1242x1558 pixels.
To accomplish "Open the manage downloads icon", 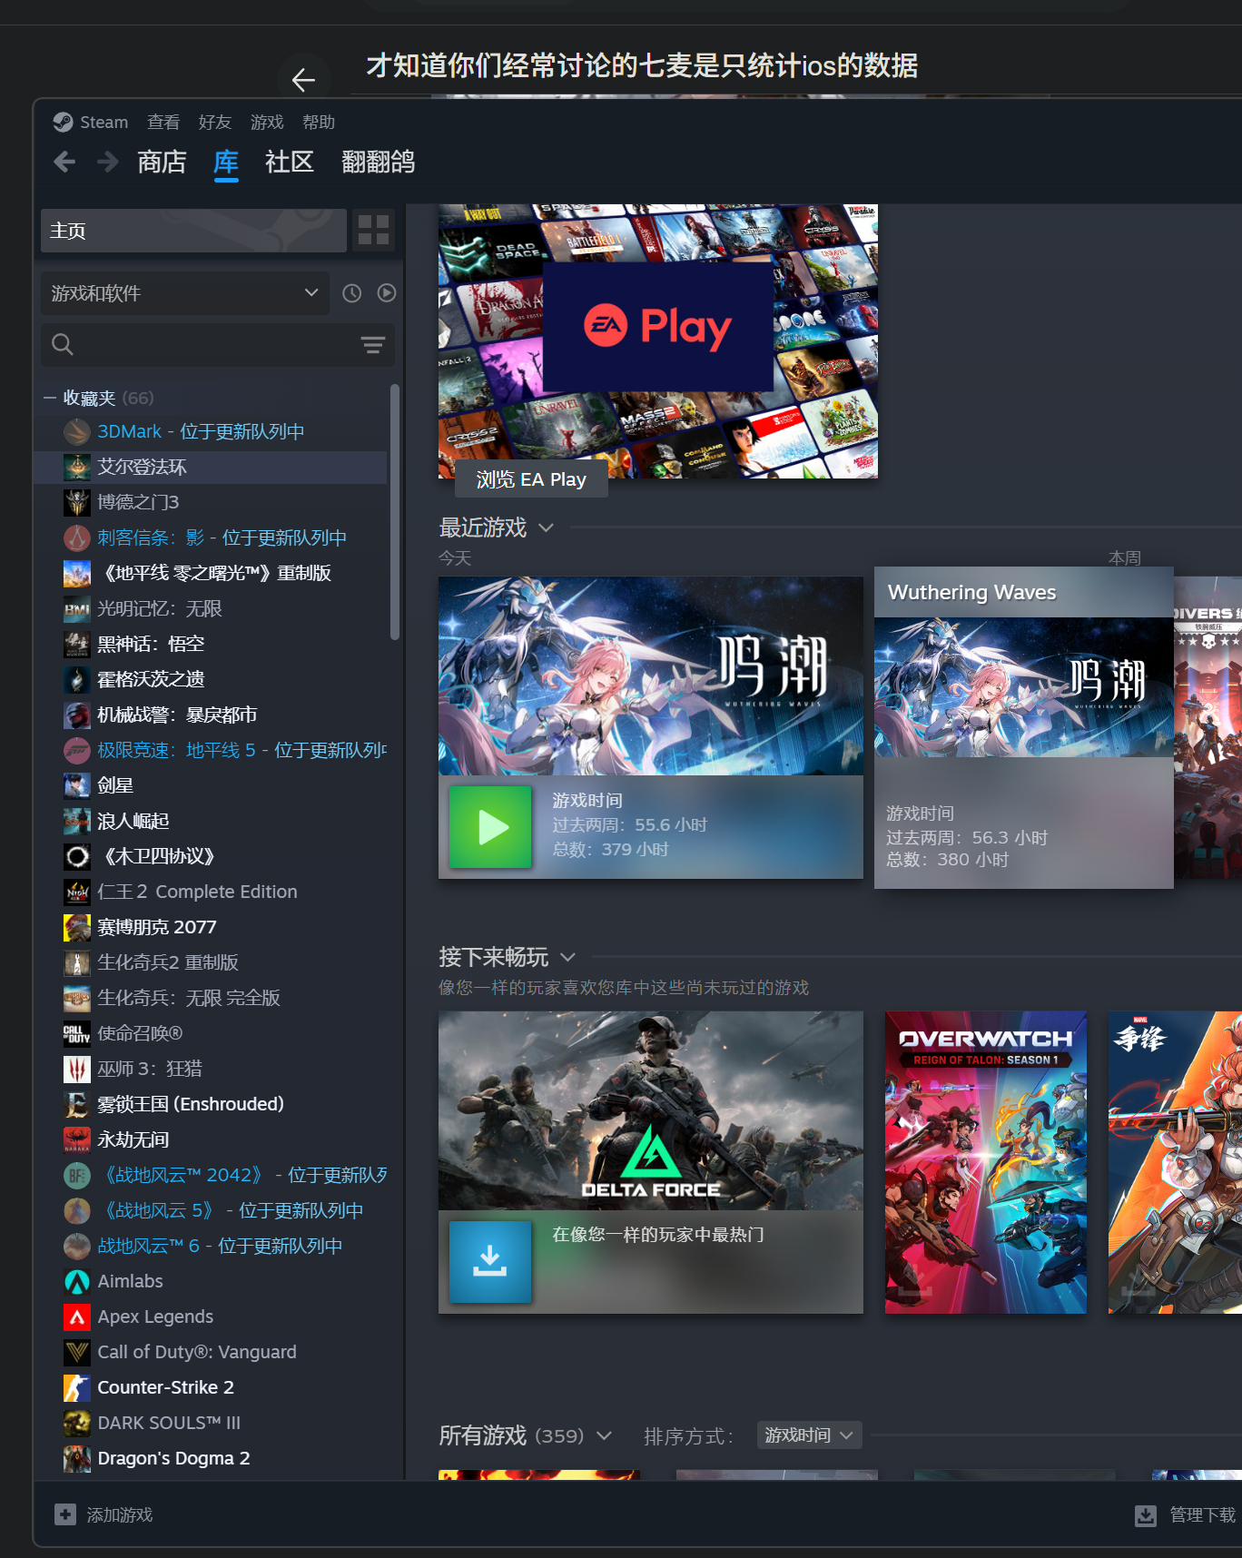I will [1146, 1515].
